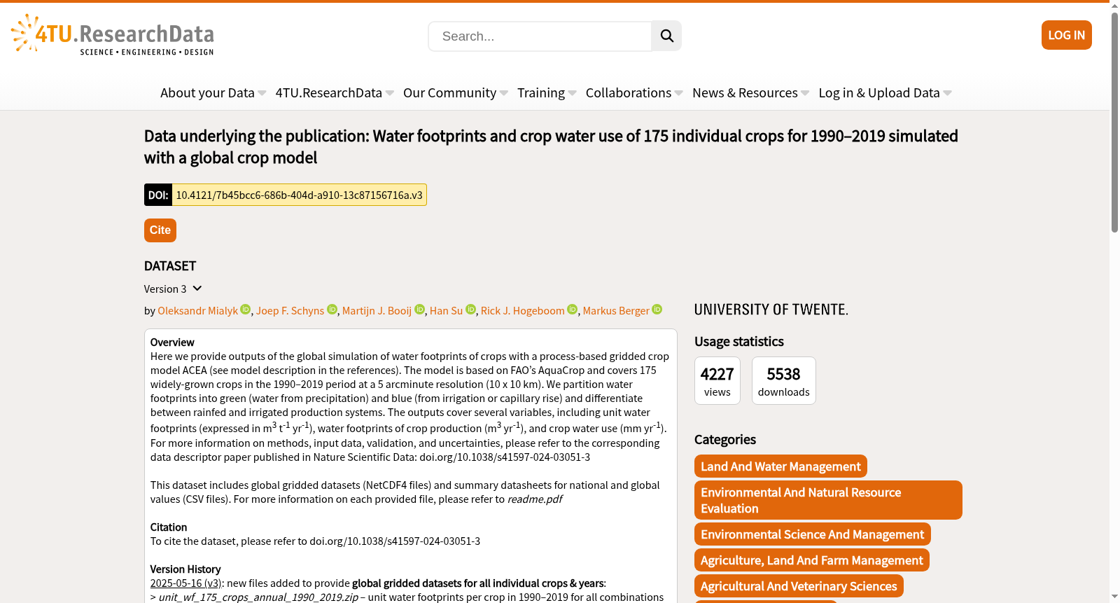The height and width of the screenshot is (603, 1120).
Task: Open author link Han Su
Action: [446, 311]
